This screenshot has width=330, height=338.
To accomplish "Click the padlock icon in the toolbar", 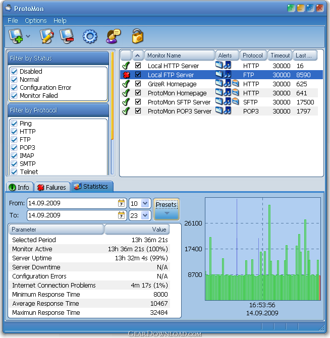I will [137, 36].
